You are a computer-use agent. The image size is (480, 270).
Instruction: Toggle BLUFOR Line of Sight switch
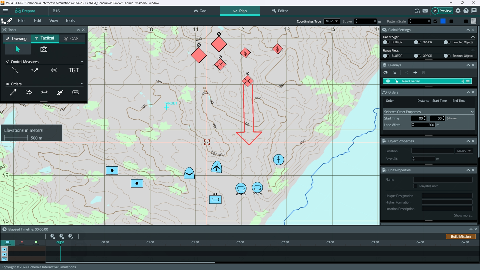(386, 42)
